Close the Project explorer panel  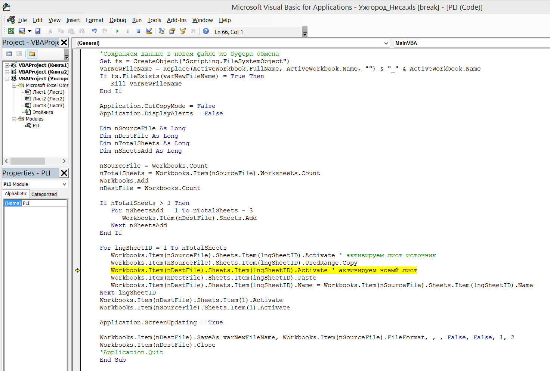(64, 43)
